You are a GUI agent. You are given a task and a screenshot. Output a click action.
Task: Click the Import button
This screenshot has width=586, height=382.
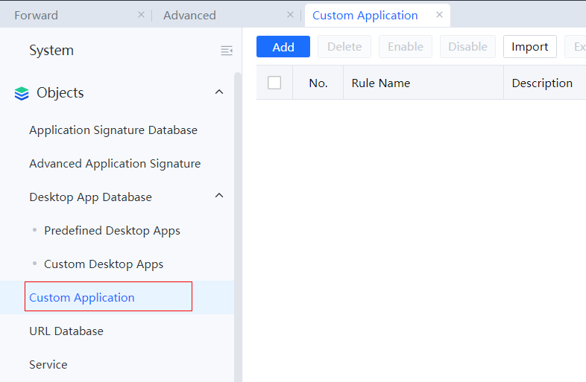(x=529, y=47)
